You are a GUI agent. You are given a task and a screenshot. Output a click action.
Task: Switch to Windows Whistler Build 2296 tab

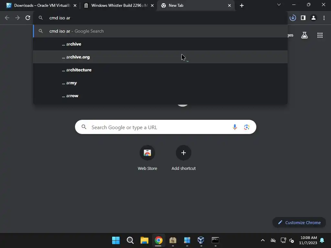click(119, 5)
